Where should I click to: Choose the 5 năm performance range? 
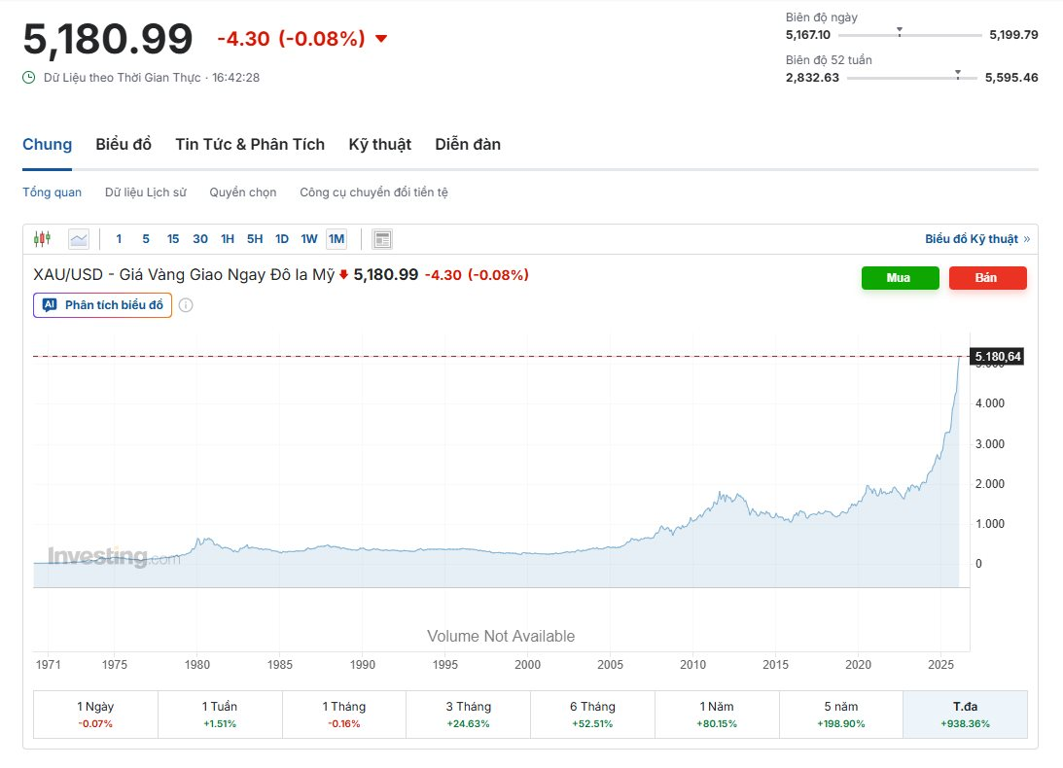840,714
